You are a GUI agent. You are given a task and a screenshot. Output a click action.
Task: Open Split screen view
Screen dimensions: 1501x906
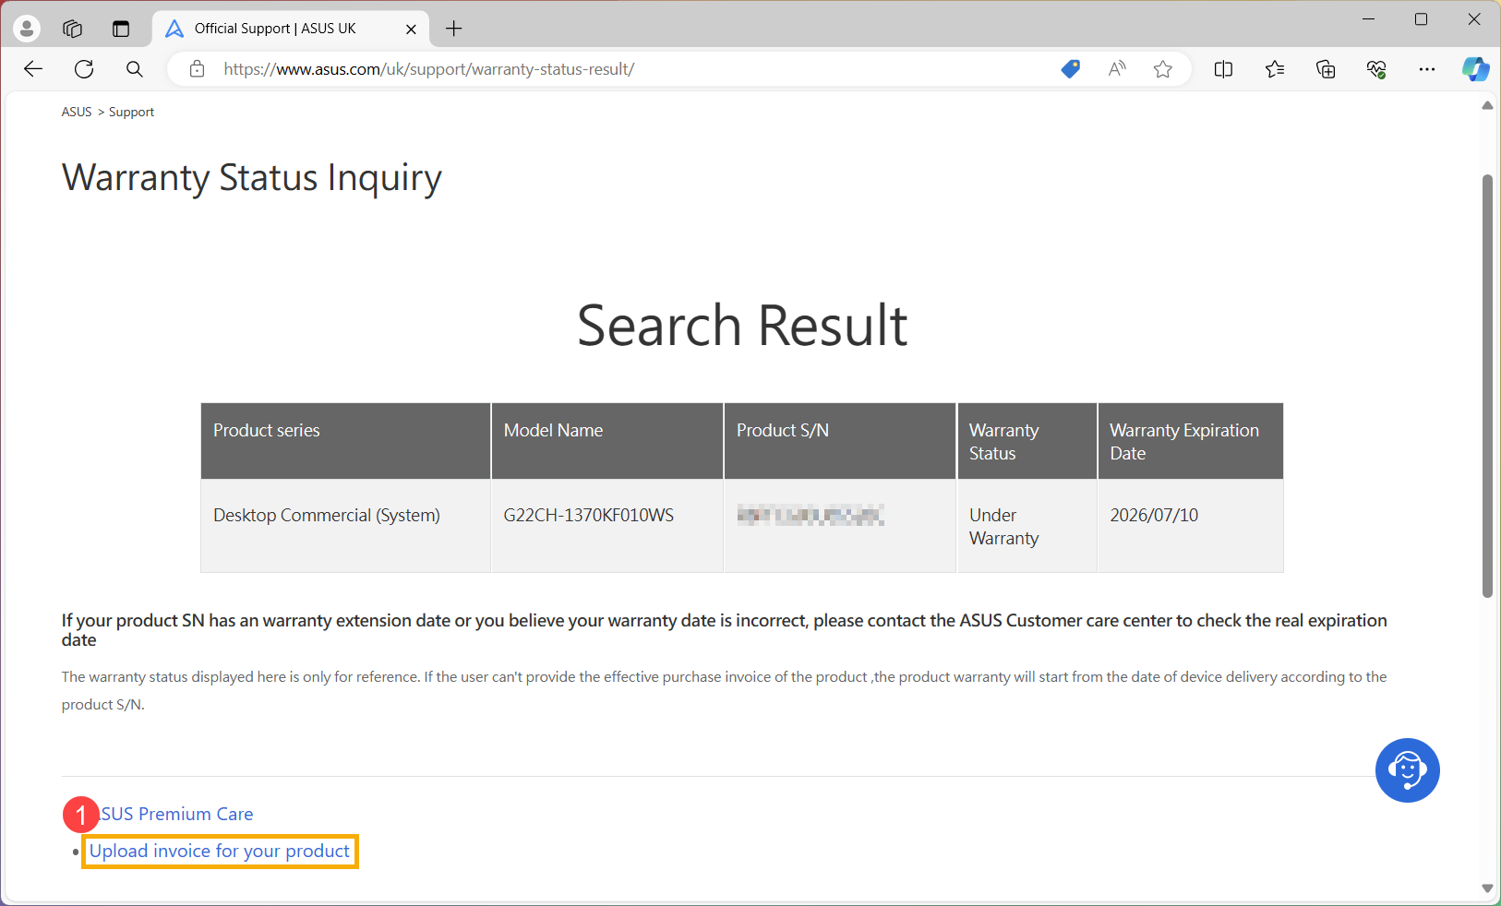coord(1223,69)
